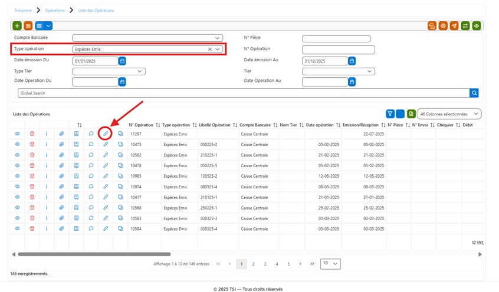Click the pencil edit icon for operation 11297
This screenshot has width=499, height=292.
106,134
